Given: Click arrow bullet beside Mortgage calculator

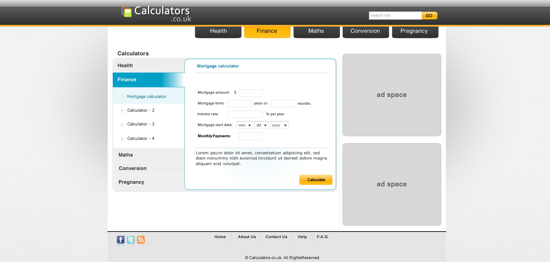Looking at the screenshot, I should (122, 97).
